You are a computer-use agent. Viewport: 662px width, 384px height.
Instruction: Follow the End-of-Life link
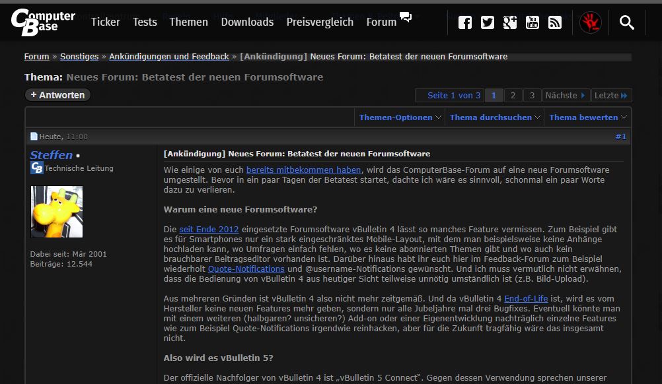(x=526, y=298)
